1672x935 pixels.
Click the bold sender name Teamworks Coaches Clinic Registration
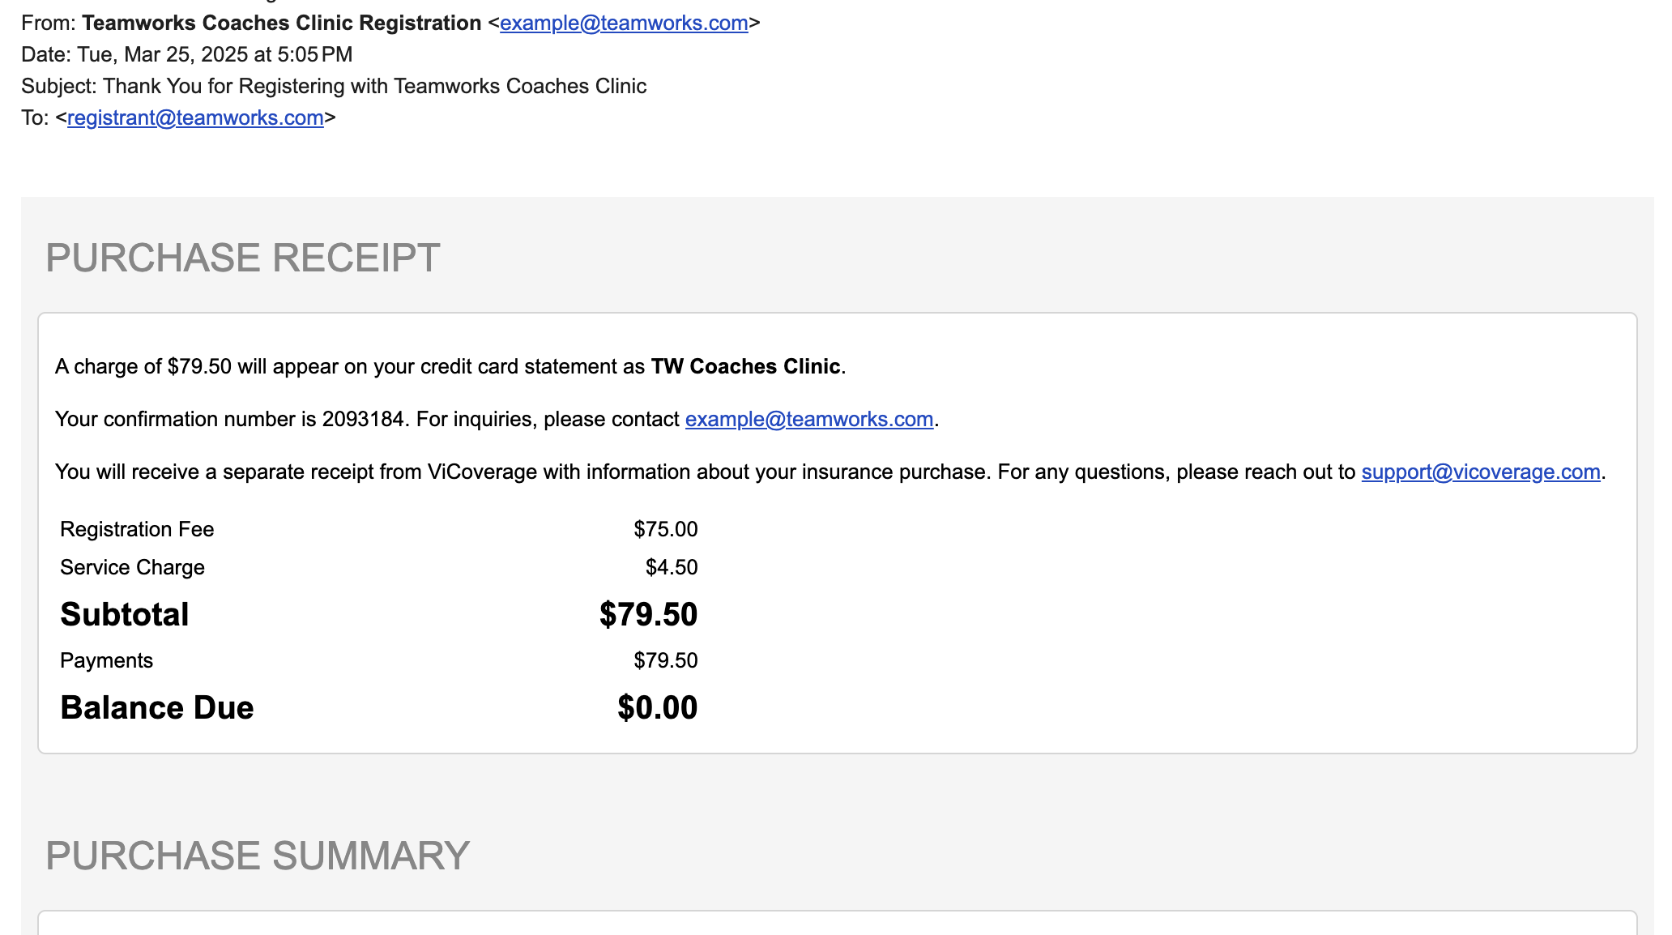pos(282,23)
